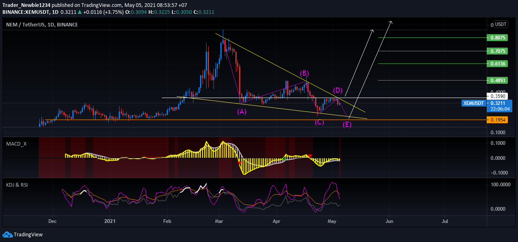
Task: Select the 0.8075 green target price label
Action: [x=498, y=37]
